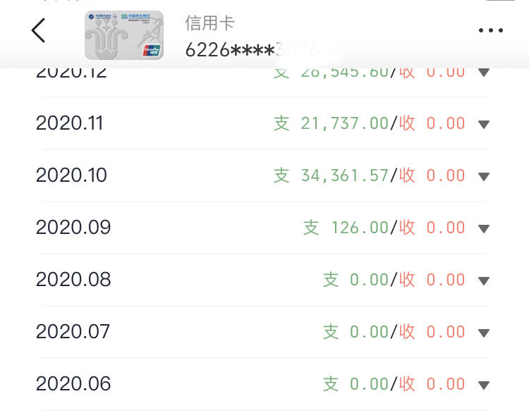Open the three-dot more options menu

pyautogui.click(x=490, y=30)
